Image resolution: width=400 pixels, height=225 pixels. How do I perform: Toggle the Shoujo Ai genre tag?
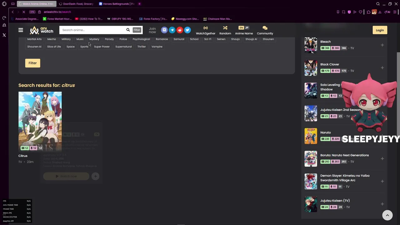tap(251, 39)
